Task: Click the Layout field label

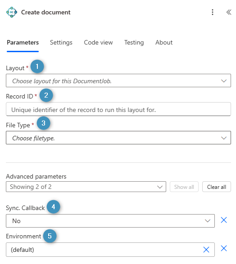Action: 15,68
